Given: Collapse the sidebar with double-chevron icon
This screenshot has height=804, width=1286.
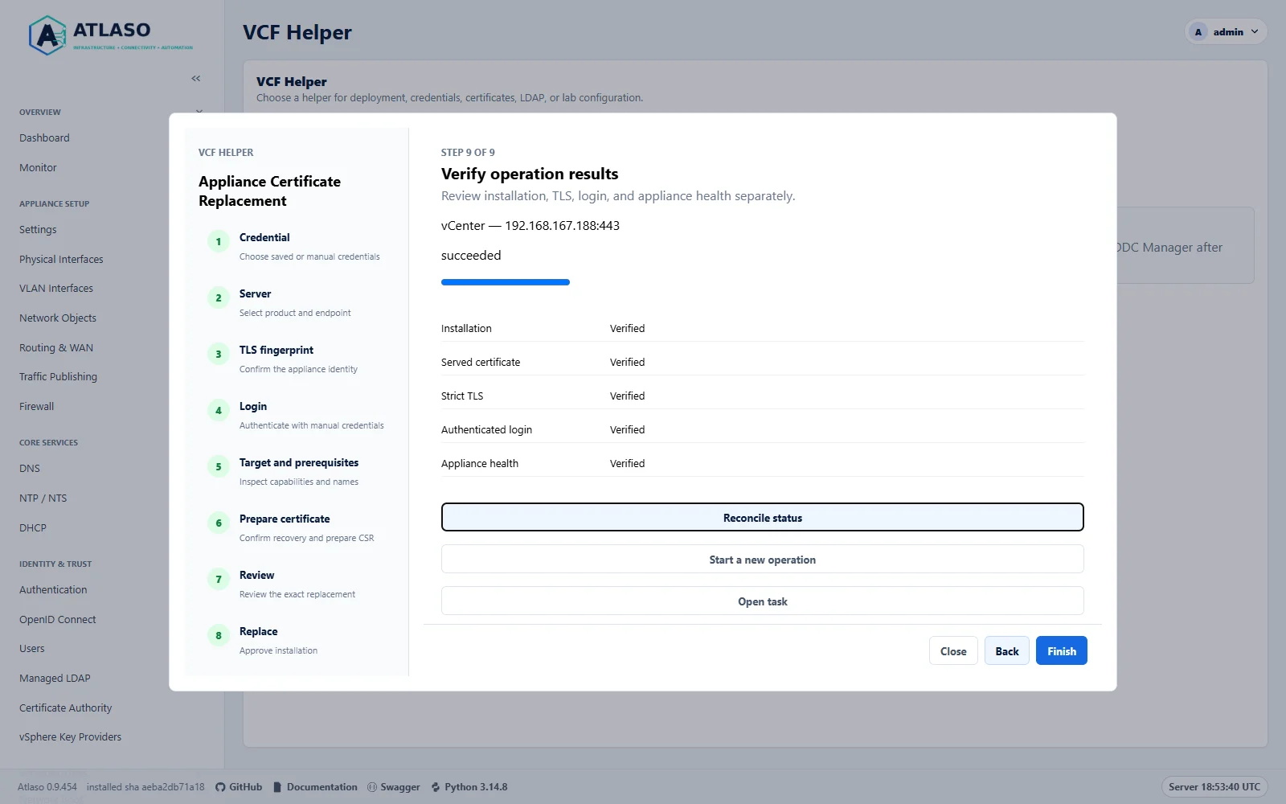Looking at the screenshot, I should coord(196,79).
